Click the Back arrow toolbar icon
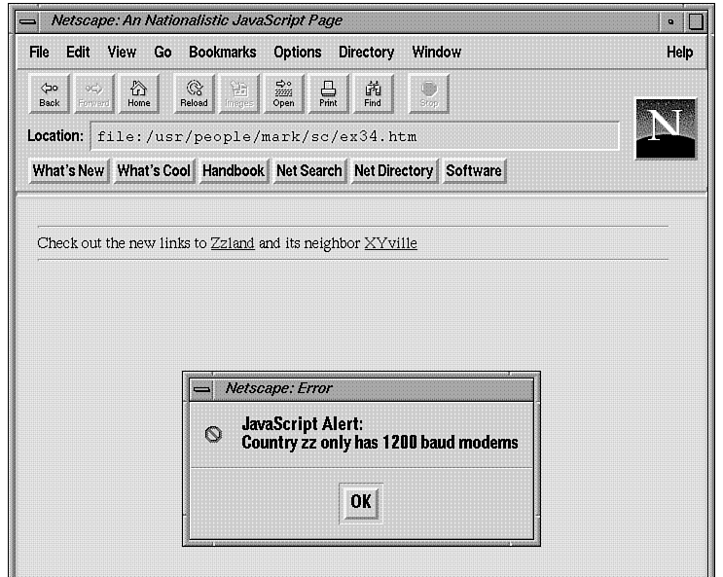This screenshot has width=723, height=577. pos(49,92)
